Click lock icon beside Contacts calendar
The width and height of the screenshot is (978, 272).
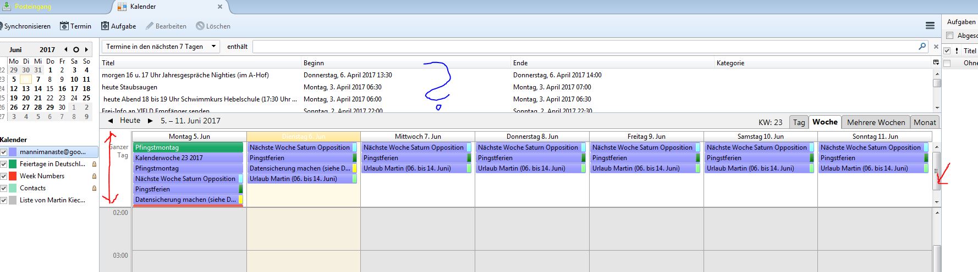(x=94, y=188)
